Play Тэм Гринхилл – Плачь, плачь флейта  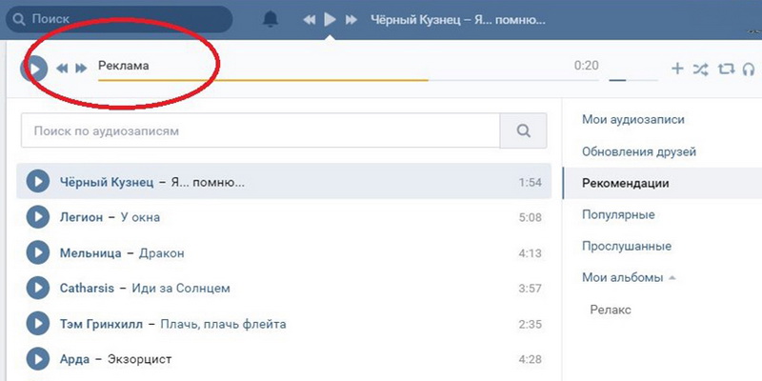[38, 324]
